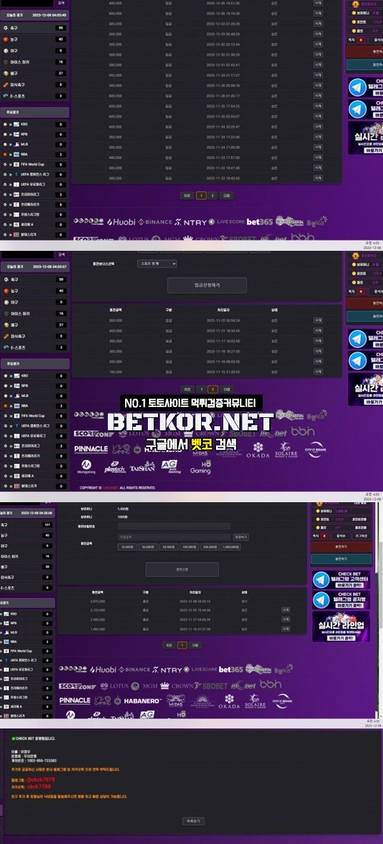Click green check icon beside CHECK BET 운영팀입니다
This screenshot has height=844, width=383.
point(14,738)
